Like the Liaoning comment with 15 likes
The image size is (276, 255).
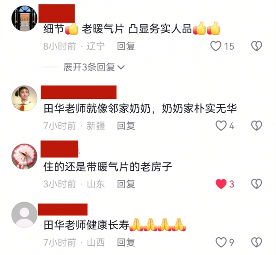(216, 46)
